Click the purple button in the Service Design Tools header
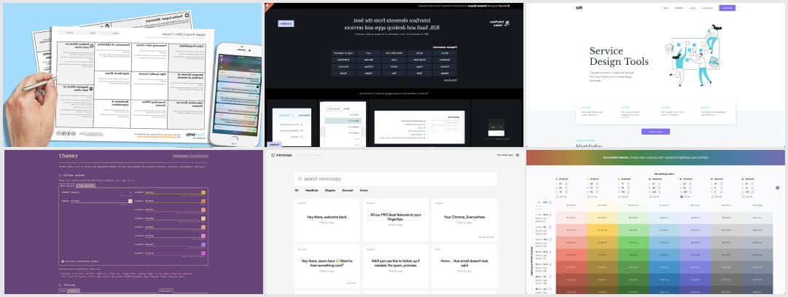Image resolution: width=788 pixels, height=297 pixels. (727, 8)
